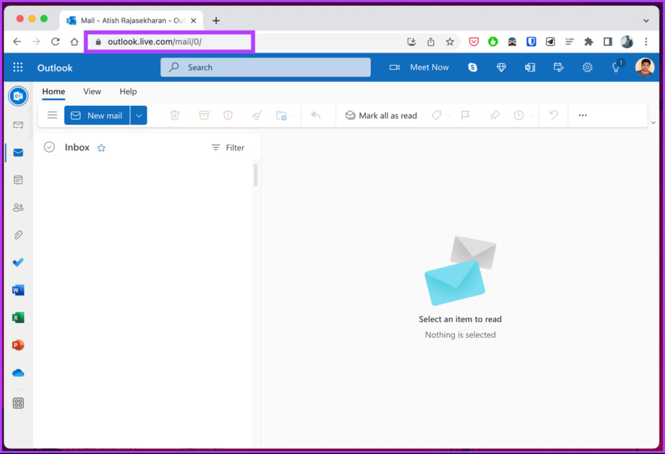Open Word from the sidebar
Viewport: 665px width, 454px height.
(18, 290)
